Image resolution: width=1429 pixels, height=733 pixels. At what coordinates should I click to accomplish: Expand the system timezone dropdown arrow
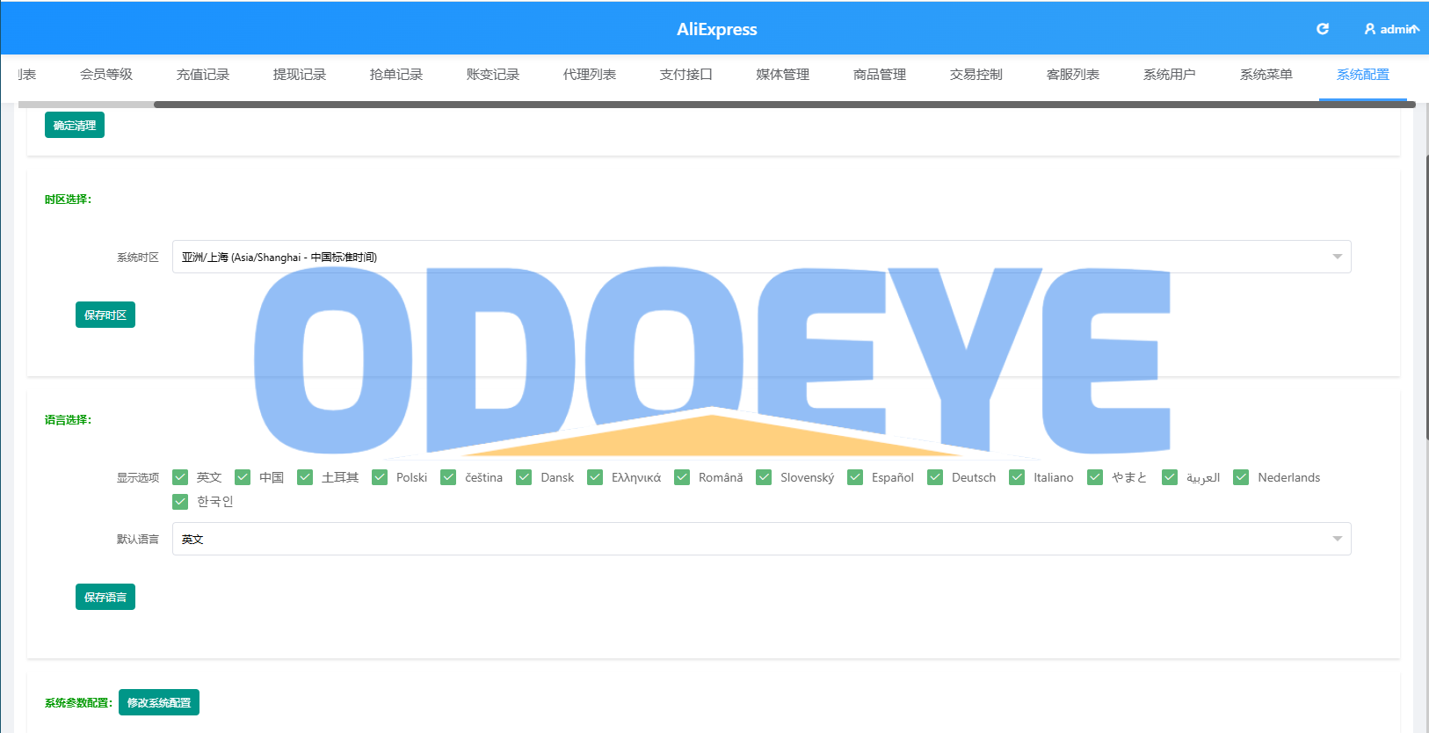pyautogui.click(x=1337, y=257)
